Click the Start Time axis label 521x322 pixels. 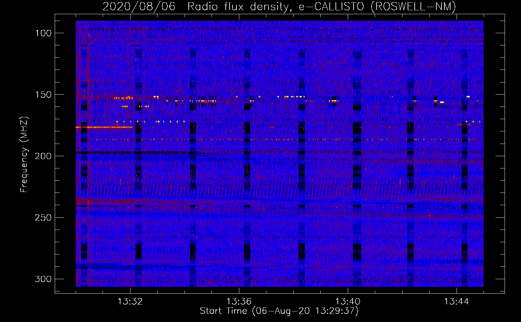[279, 311]
